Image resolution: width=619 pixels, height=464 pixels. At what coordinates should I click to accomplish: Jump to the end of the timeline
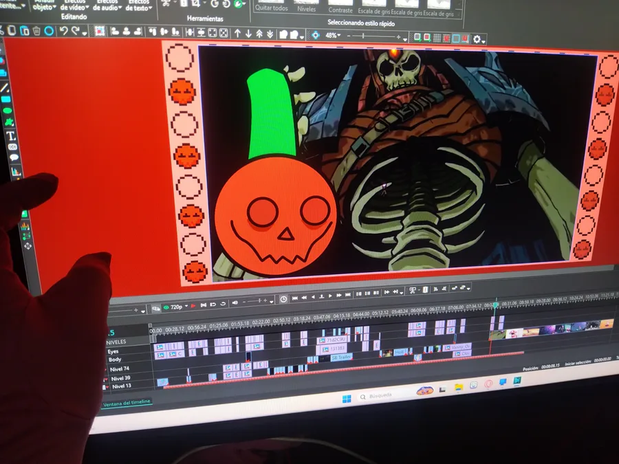pos(348,295)
